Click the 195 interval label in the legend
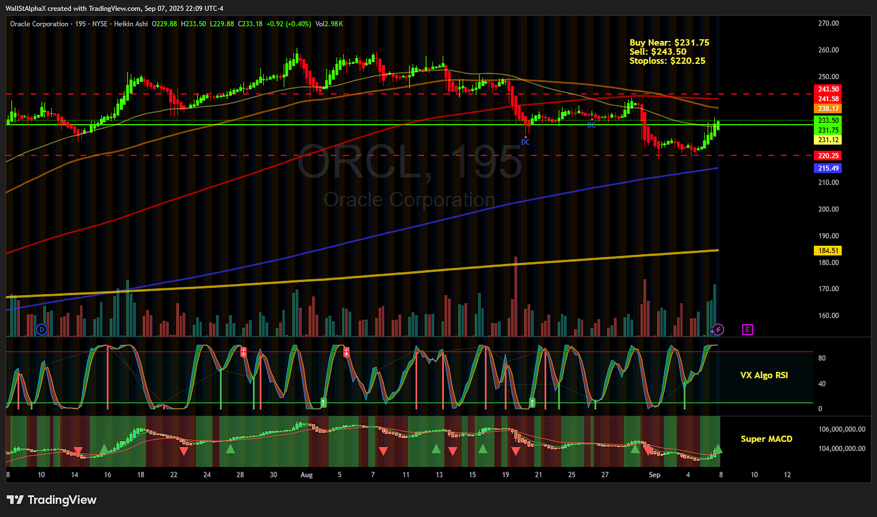Viewport: 877px width, 517px height. (x=81, y=24)
